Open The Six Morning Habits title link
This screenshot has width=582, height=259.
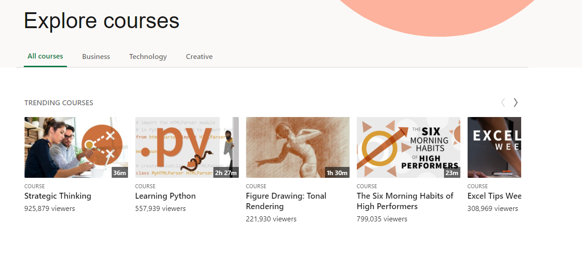tap(404, 201)
